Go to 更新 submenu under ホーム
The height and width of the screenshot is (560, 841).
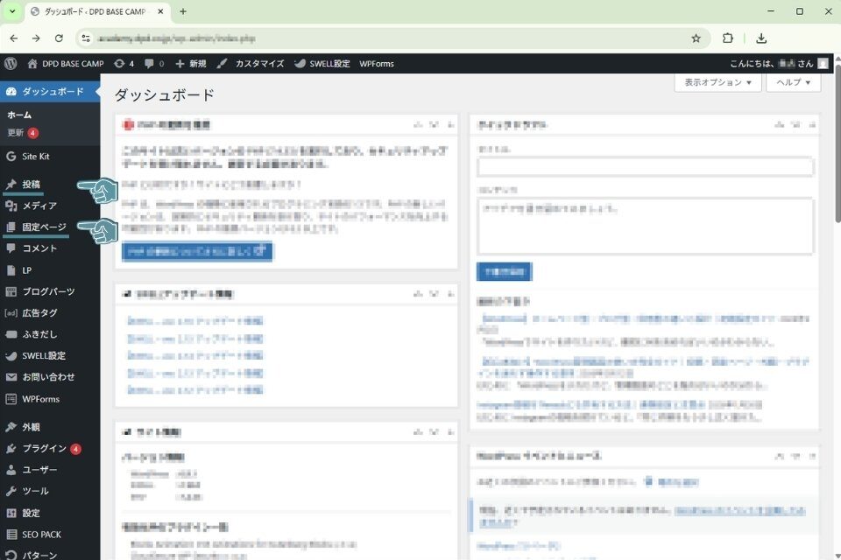click(x=16, y=133)
